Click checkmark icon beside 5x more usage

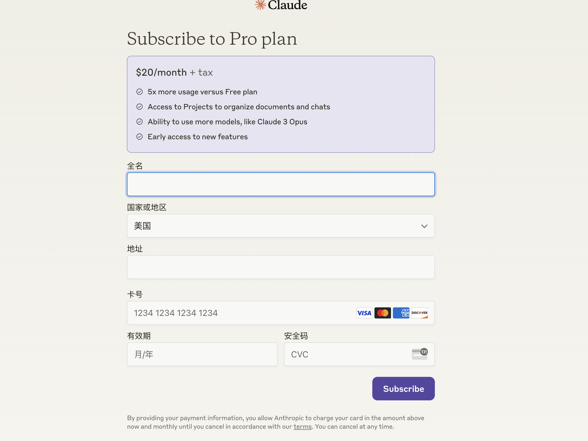pyautogui.click(x=140, y=92)
